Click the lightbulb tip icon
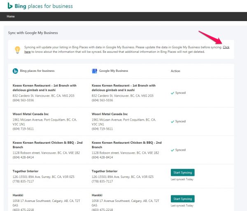The image size is (247, 211). coord(17,50)
